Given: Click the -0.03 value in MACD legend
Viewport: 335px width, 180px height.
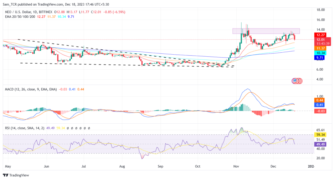Looking at the screenshot, I should click(63, 89).
